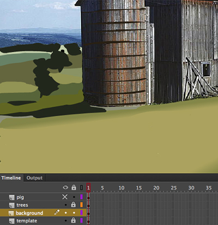This screenshot has width=218, height=225.
Task: Hide the background layer using its visibility dot
Action: click(x=66, y=212)
